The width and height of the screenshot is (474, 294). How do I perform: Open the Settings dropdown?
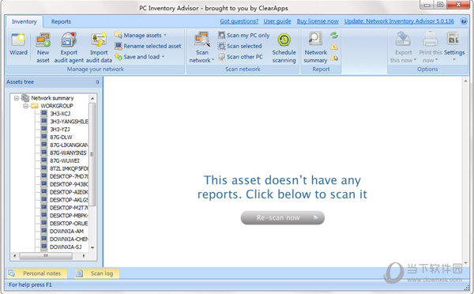click(454, 47)
